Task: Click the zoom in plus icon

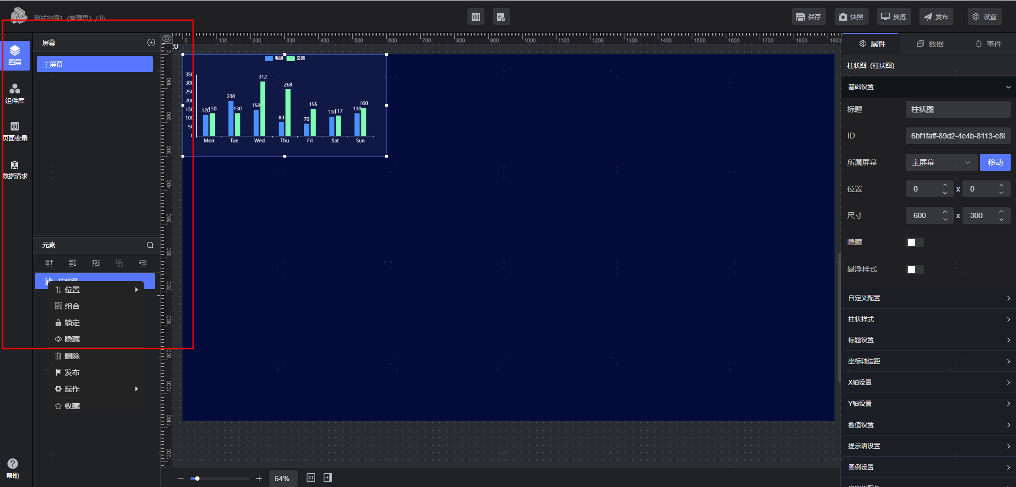Action: pyautogui.click(x=259, y=479)
